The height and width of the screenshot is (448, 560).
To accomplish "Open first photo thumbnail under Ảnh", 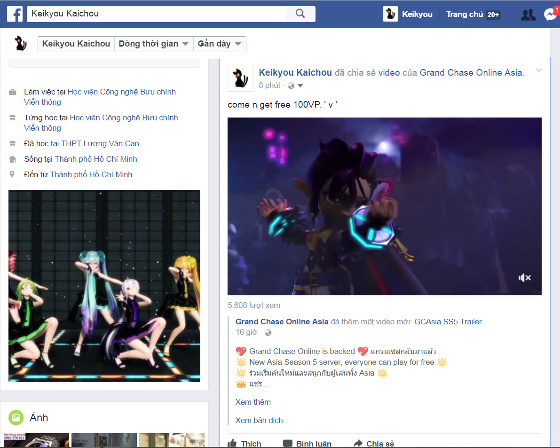I will [36, 440].
